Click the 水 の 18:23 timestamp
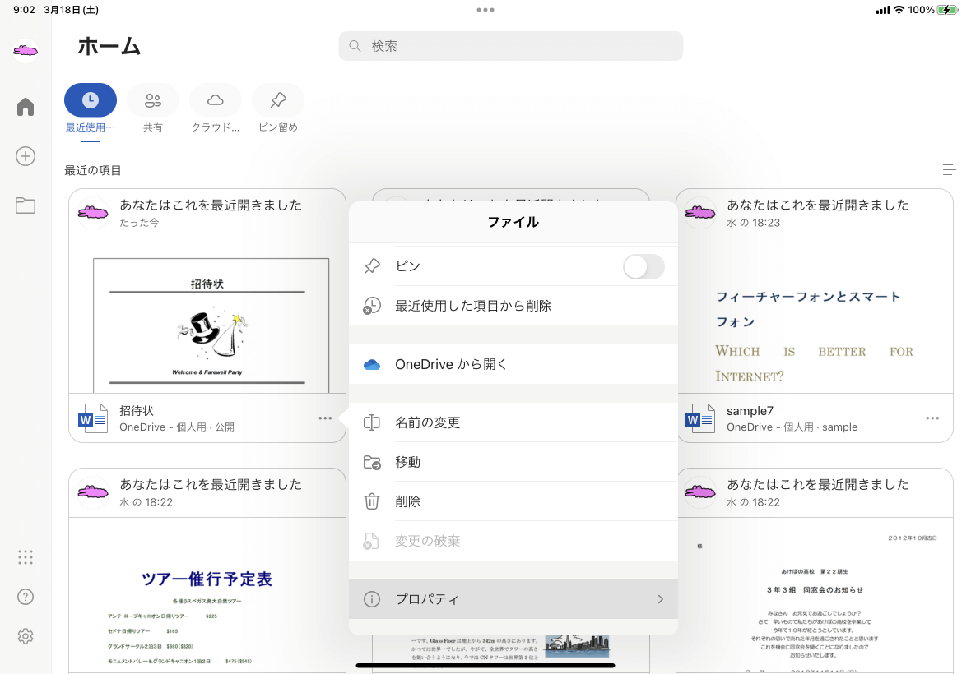Image resolution: width=971 pixels, height=674 pixels. click(x=754, y=223)
